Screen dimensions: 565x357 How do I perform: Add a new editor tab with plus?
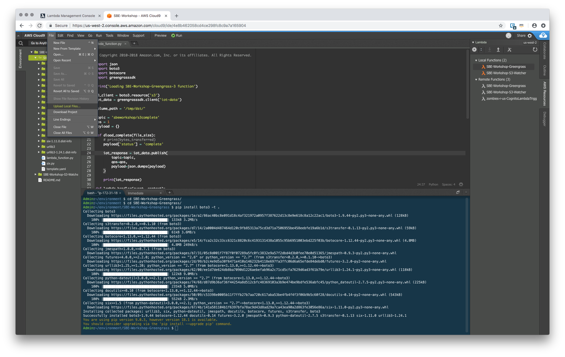click(x=134, y=43)
